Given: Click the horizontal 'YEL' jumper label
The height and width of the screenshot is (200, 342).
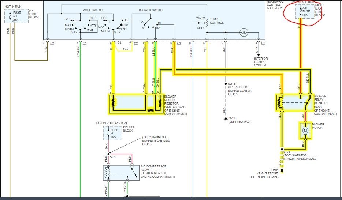Looking at the screenshot, I should pos(125,49).
